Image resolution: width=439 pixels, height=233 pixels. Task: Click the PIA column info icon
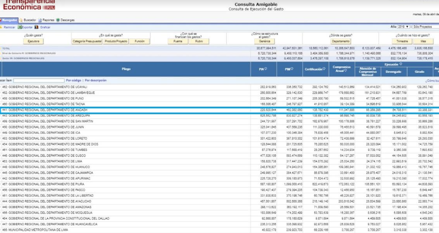pos(266,69)
